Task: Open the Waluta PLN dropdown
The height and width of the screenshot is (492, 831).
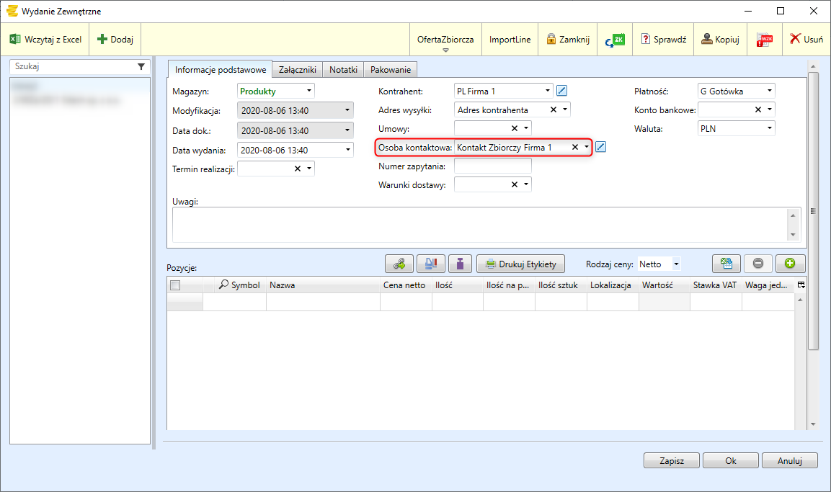Action: coord(770,128)
